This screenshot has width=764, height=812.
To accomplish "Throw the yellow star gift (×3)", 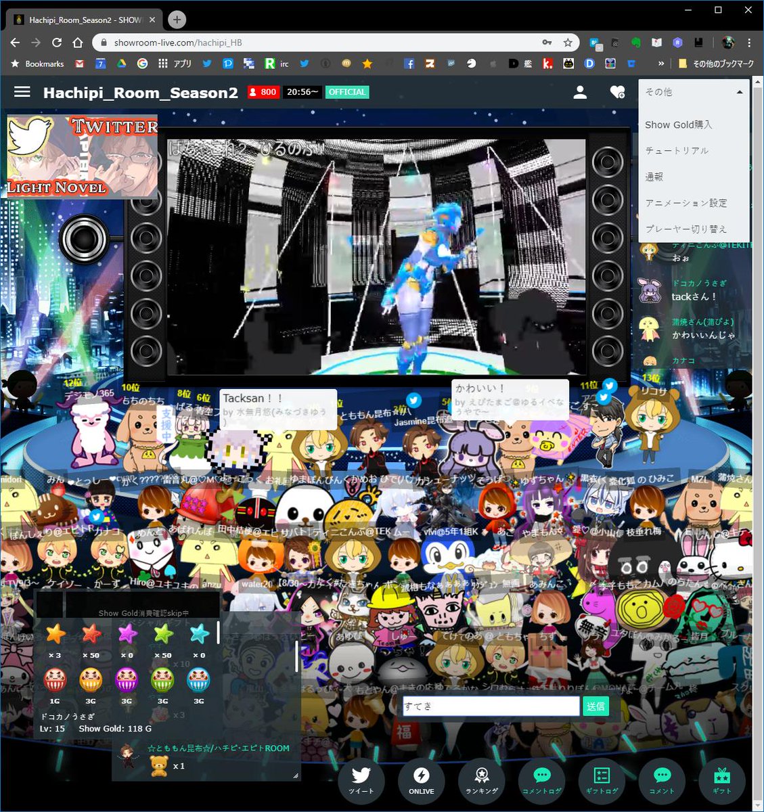I will tap(55, 634).
